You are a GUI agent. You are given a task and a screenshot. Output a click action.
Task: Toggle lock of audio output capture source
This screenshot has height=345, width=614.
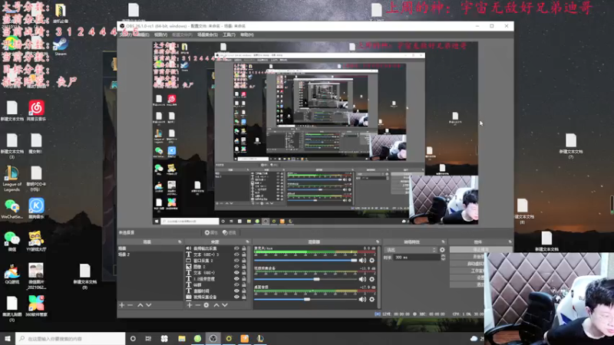(244, 248)
